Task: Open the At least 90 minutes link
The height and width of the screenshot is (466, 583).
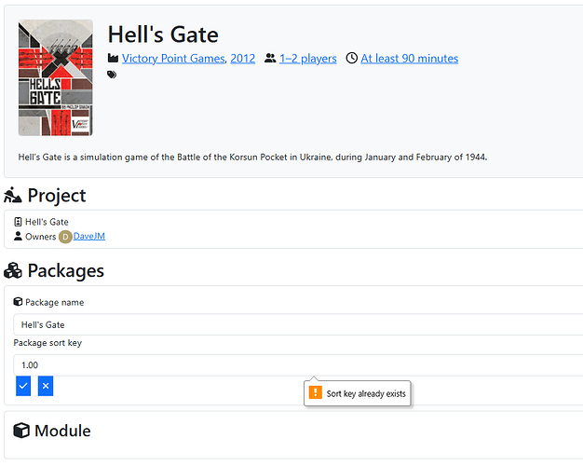Action: pos(409,59)
